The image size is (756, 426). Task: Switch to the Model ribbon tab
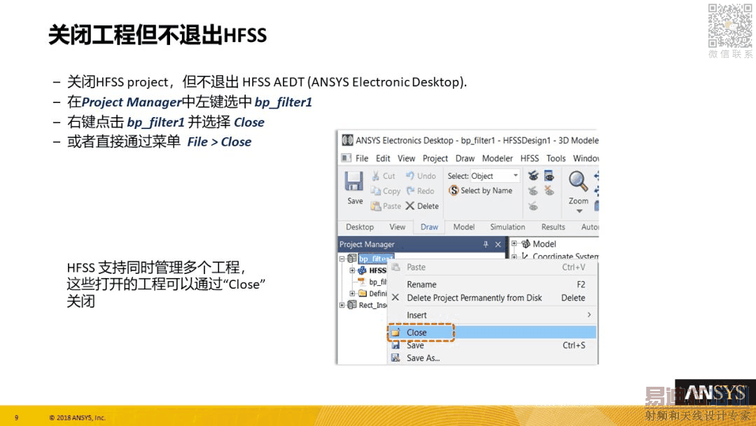point(464,227)
